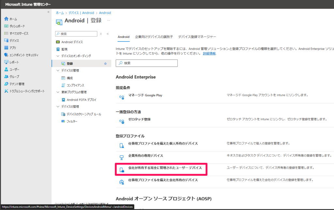This screenshot has width=334, height=210.
Task: Click the last Android breadcrumb link
Action: (x=105, y=13)
